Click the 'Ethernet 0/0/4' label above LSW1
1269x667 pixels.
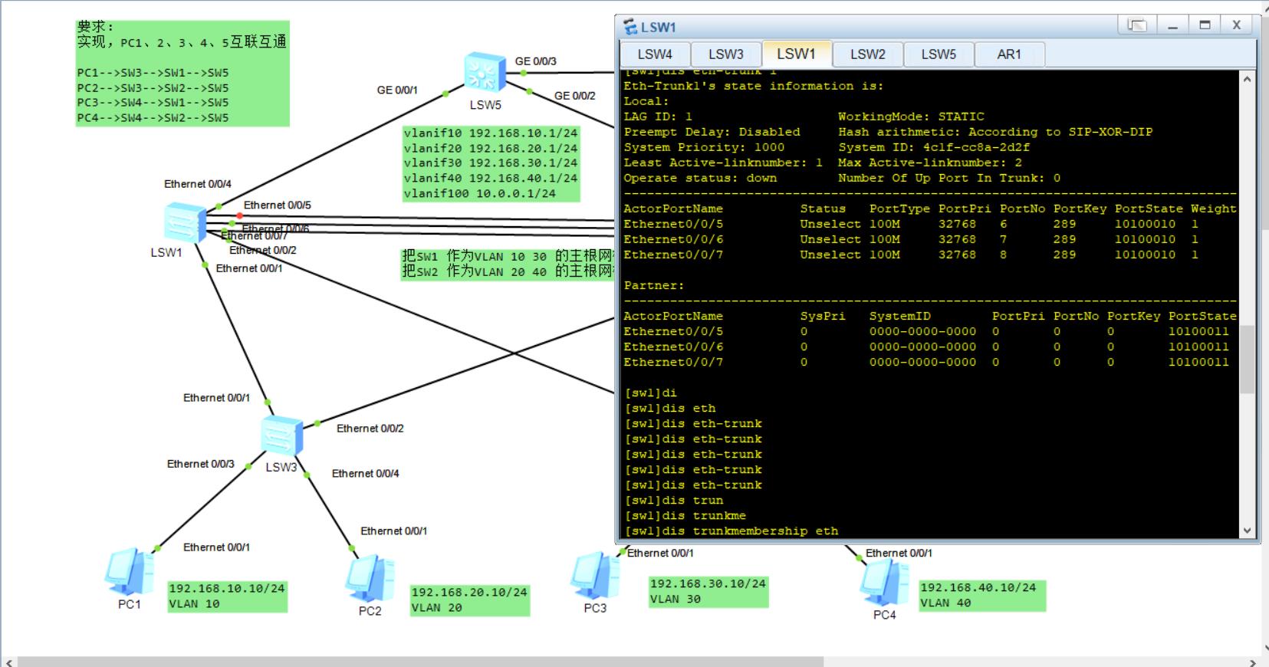point(198,184)
